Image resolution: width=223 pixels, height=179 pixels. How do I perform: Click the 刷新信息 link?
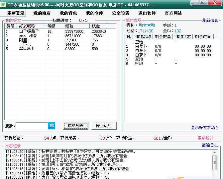(210, 21)
